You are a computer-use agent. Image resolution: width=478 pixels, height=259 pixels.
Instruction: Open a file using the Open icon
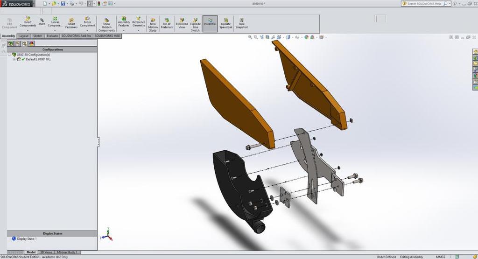coord(54,4)
